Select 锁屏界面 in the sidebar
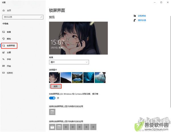 click(9, 46)
